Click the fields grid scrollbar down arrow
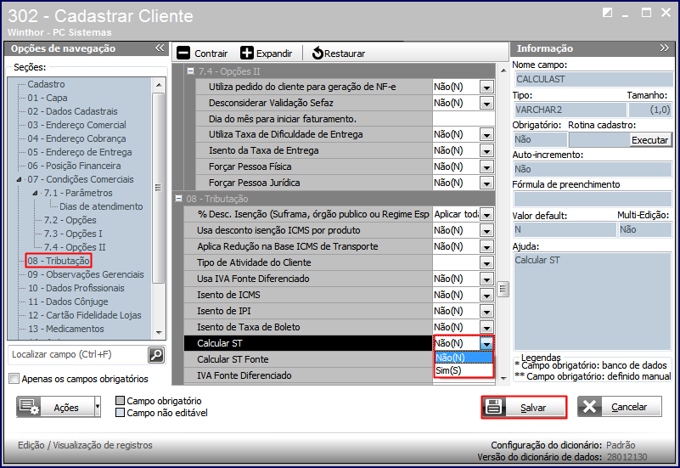 coord(503,378)
